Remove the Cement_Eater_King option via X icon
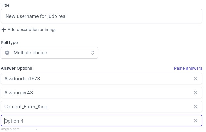The width and height of the screenshot is (206, 132). [195, 107]
